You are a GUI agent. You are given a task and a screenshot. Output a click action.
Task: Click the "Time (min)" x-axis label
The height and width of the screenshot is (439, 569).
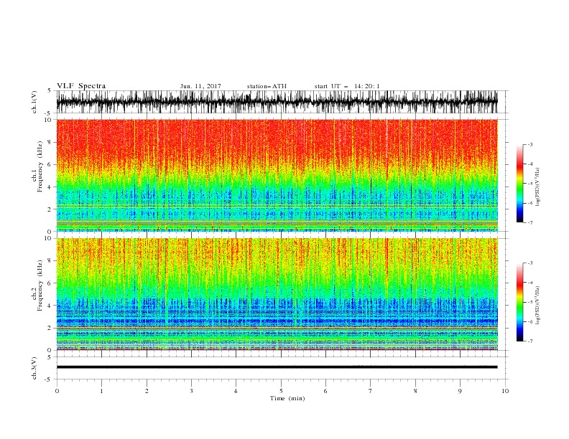[x=287, y=398]
